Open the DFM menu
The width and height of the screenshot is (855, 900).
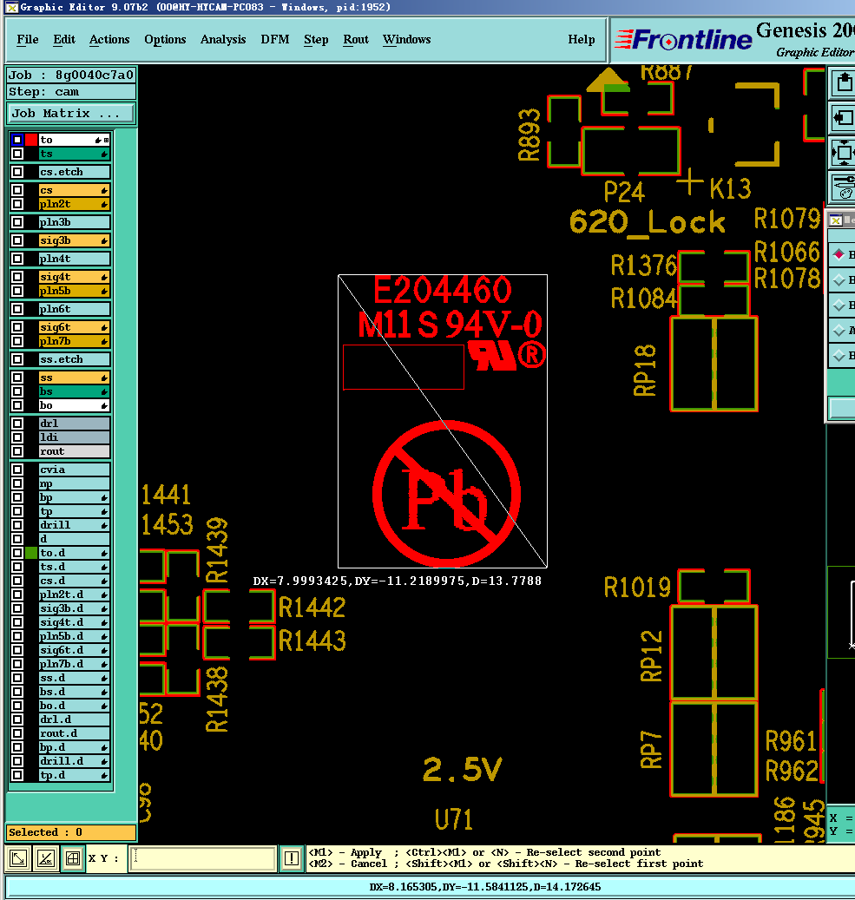(274, 40)
